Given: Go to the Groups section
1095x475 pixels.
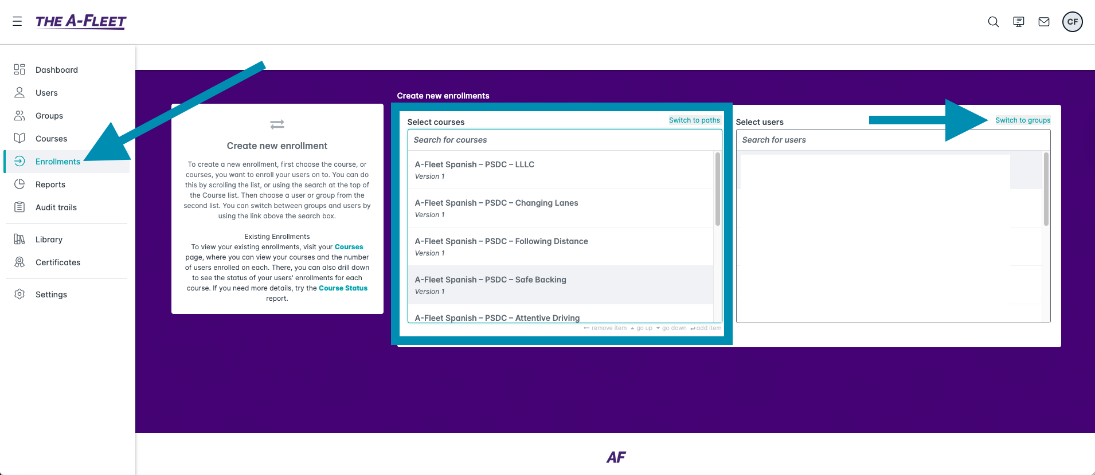Looking at the screenshot, I should 49,116.
